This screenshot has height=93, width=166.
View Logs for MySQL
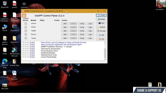(90, 27)
